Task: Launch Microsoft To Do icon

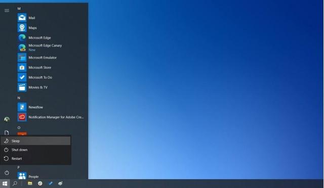Action: click(x=22, y=77)
